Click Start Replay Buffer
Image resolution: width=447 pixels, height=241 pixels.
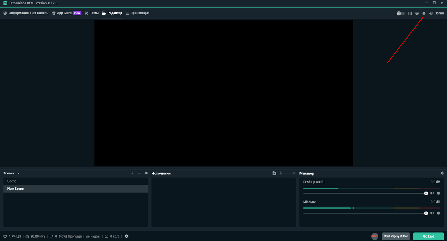pyautogui.click(x=396, y=236)
